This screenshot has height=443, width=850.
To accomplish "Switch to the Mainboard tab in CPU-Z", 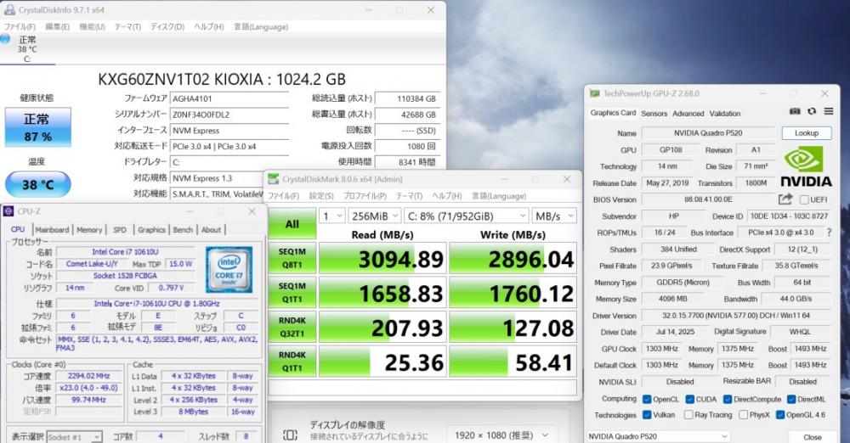I will [52, 230].
